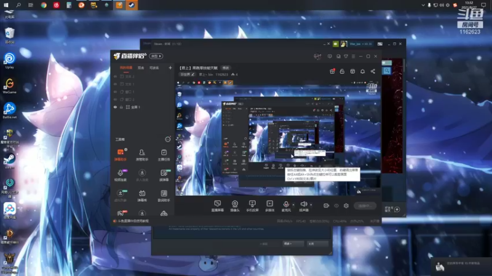Open the Battle.net desktop shortcut
This screenshot has width=492, height=276.
click(x=9, y=110)
